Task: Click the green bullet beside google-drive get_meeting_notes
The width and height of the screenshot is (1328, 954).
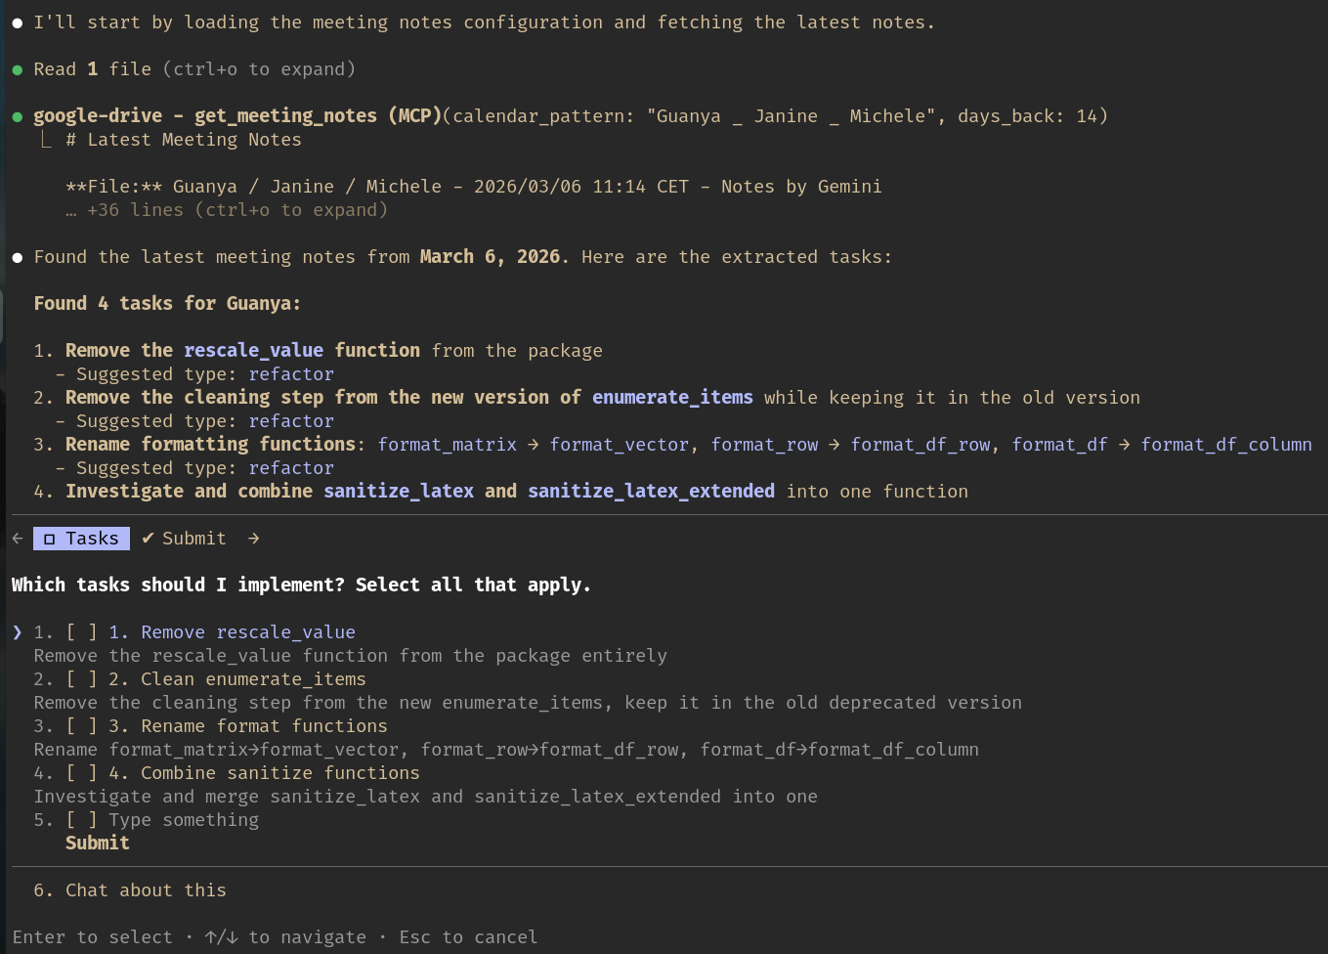Action: tap(18, 117)
